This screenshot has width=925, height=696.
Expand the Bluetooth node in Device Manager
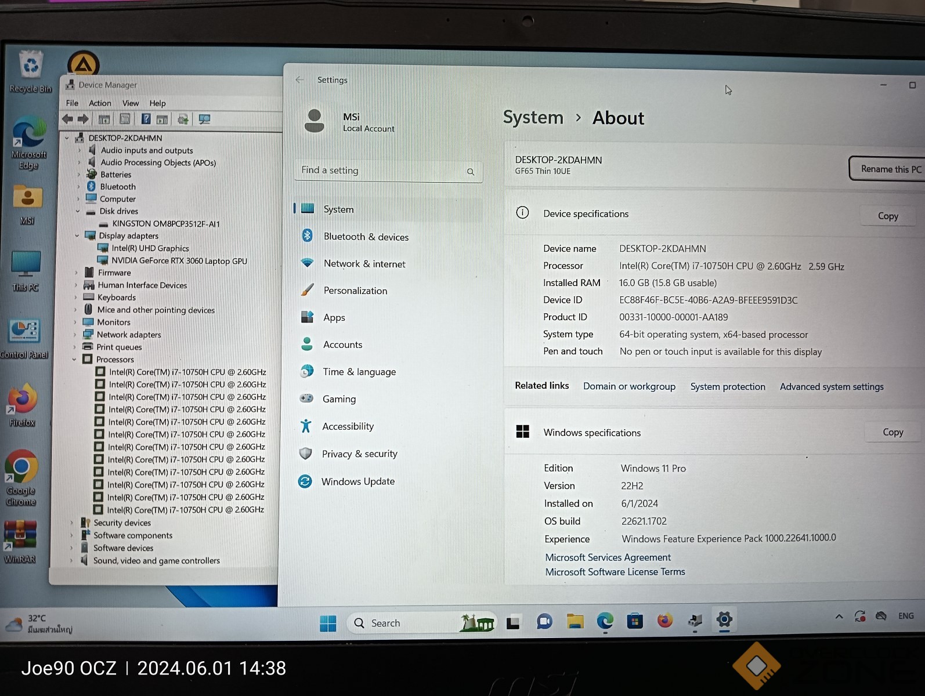(79, 187)
